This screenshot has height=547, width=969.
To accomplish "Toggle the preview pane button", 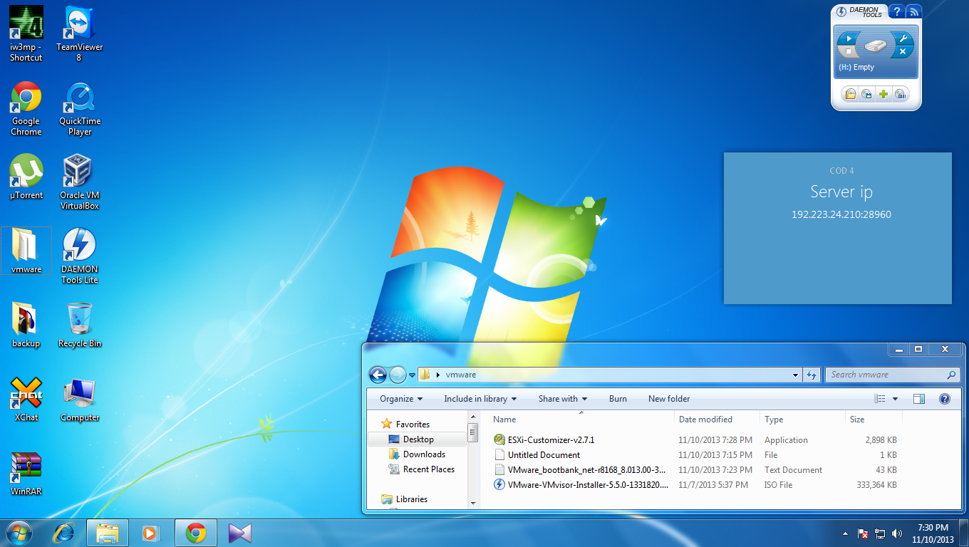I will click(919, 399).
